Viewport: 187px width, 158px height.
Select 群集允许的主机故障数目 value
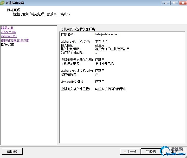pyautogui.click(x=112, y=49)
